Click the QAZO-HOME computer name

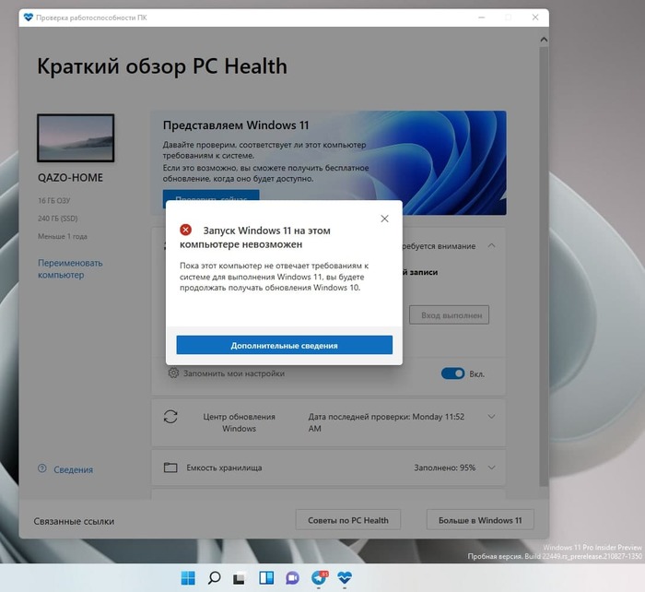tap(70, 177)
